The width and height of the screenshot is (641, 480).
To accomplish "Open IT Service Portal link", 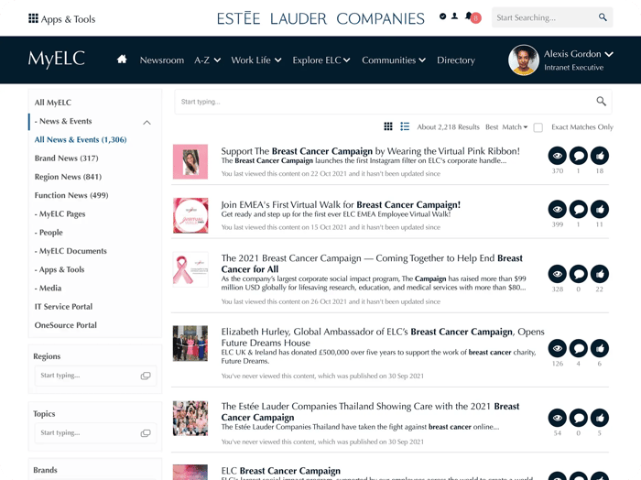I will pos(63,307).
